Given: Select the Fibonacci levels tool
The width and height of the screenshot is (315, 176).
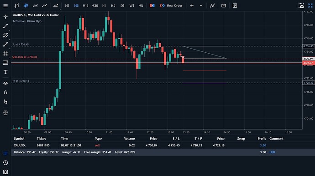Looking at the screenshot, I should tap(5, 63).
